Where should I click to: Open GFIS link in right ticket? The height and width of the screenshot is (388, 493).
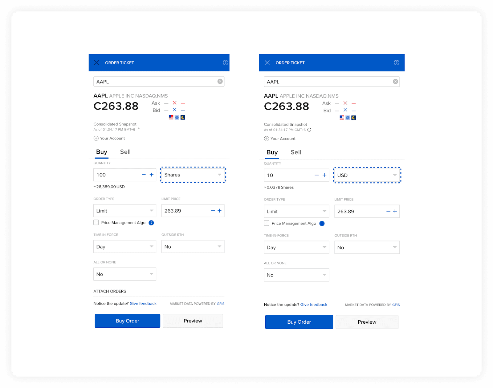396,305
